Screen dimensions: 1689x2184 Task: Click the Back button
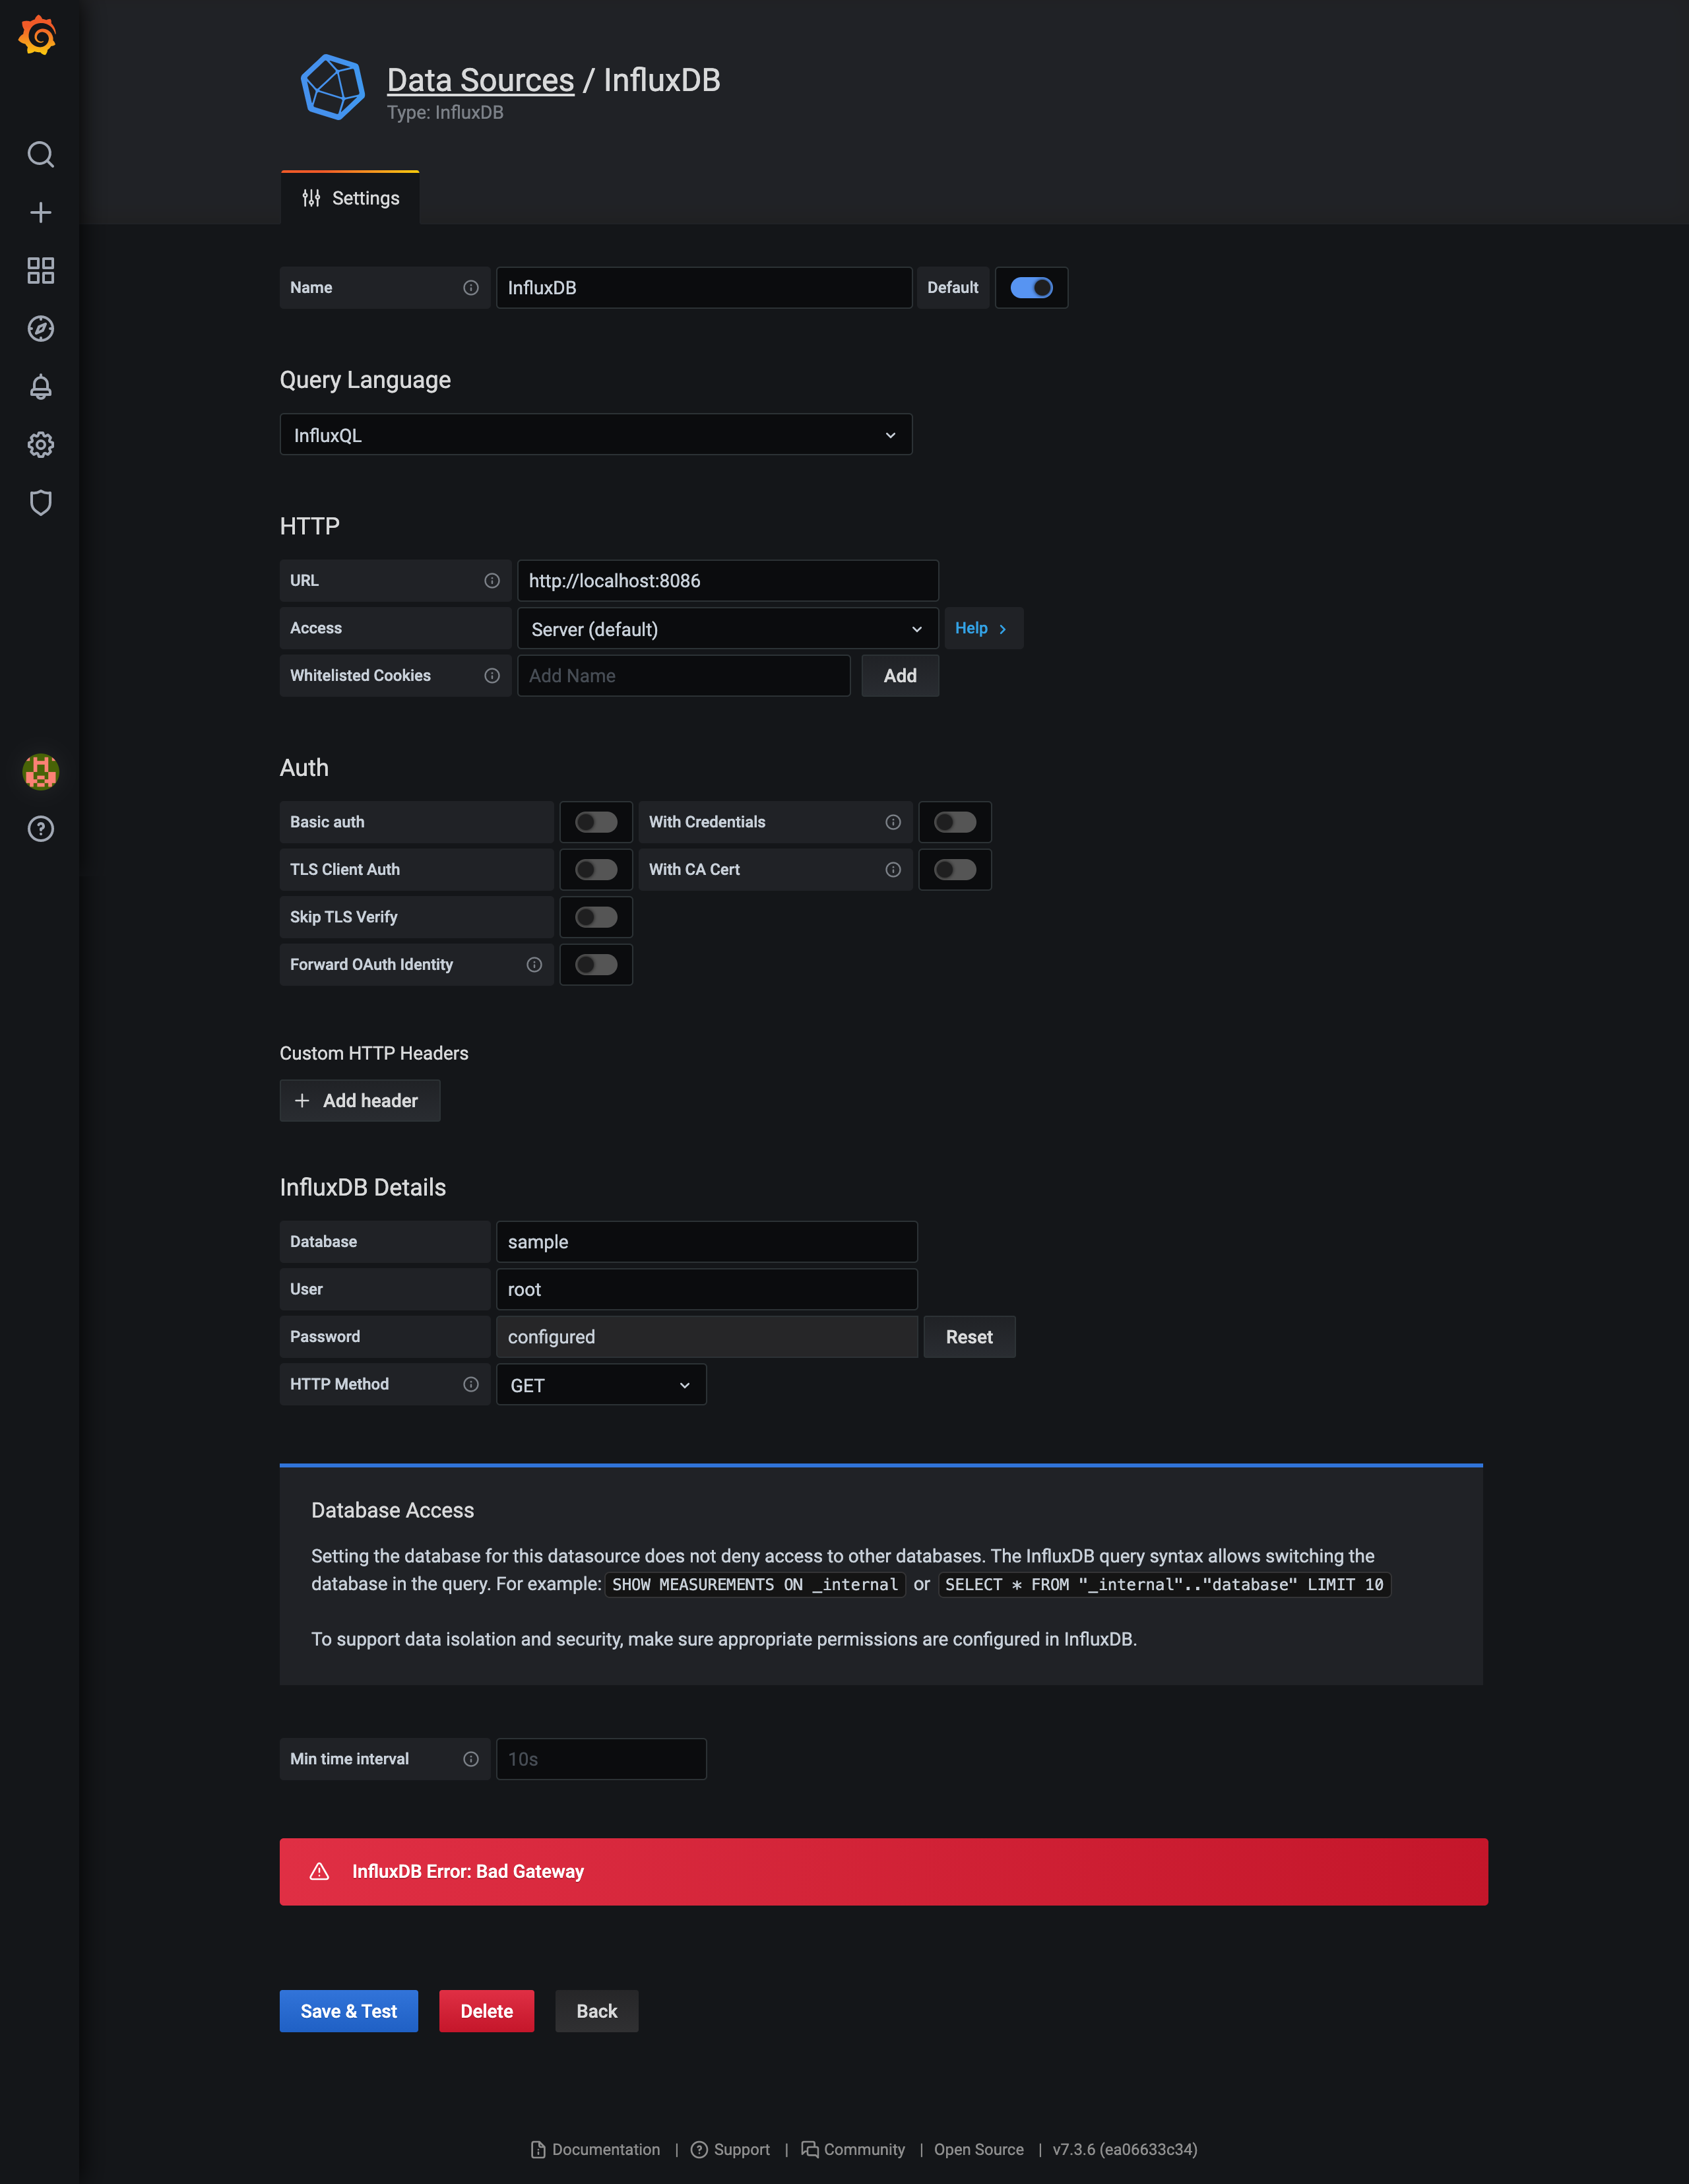[x=597, y=2011]
